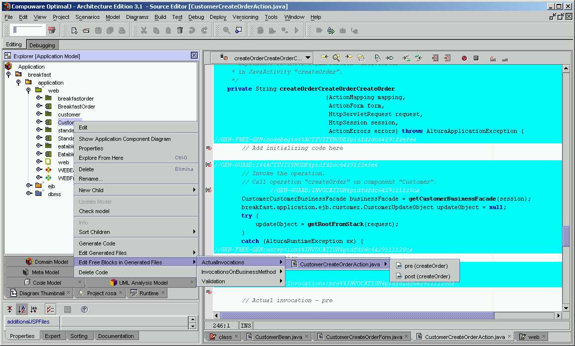Click the red Start macro recording icon
The image size is (575, 346).
464,58
